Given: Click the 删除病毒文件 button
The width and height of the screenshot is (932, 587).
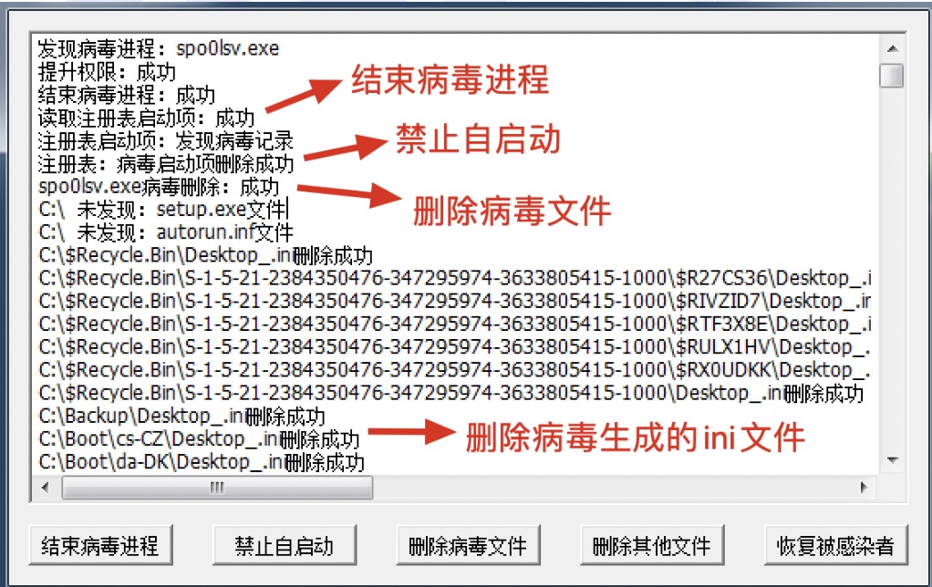Looking at the screenshot, I should (x=468, y=545).
